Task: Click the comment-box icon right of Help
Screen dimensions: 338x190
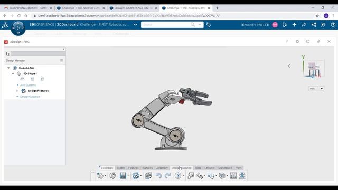Action: [x=191, y=176]
